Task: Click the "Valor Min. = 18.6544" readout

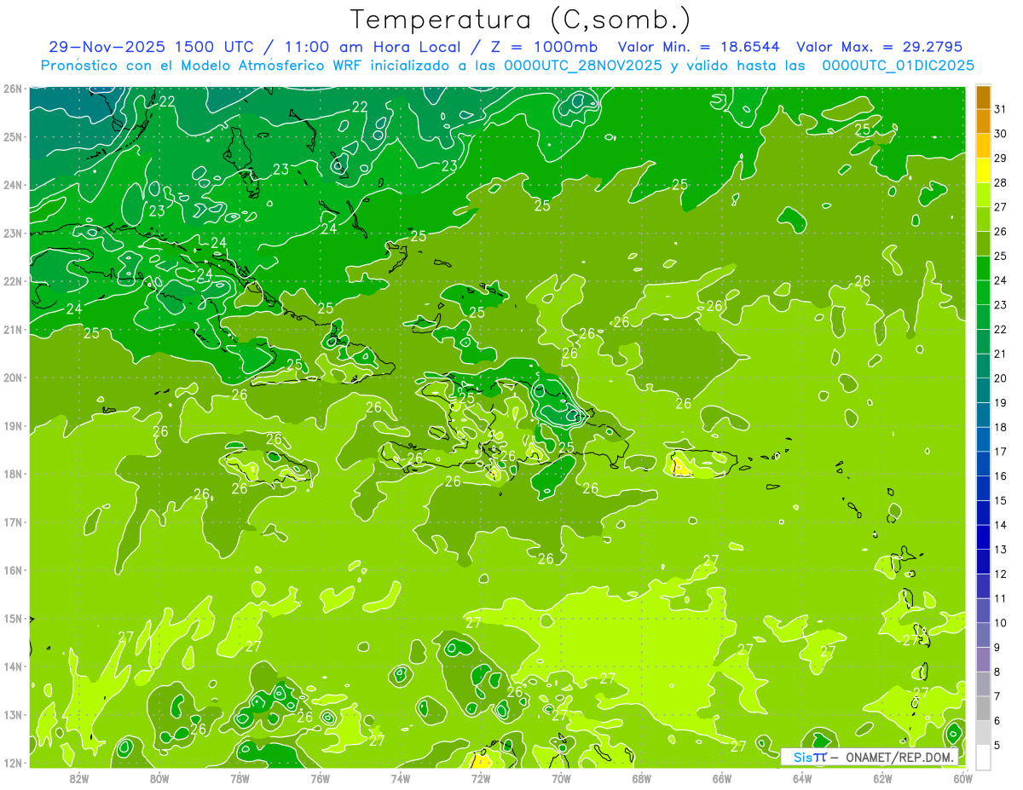Action: pos(699,47)
